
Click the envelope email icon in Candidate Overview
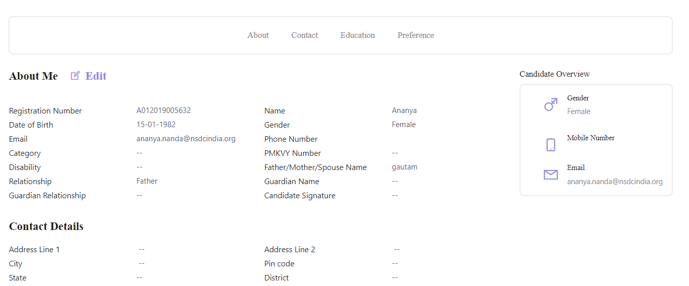[550, 175]
